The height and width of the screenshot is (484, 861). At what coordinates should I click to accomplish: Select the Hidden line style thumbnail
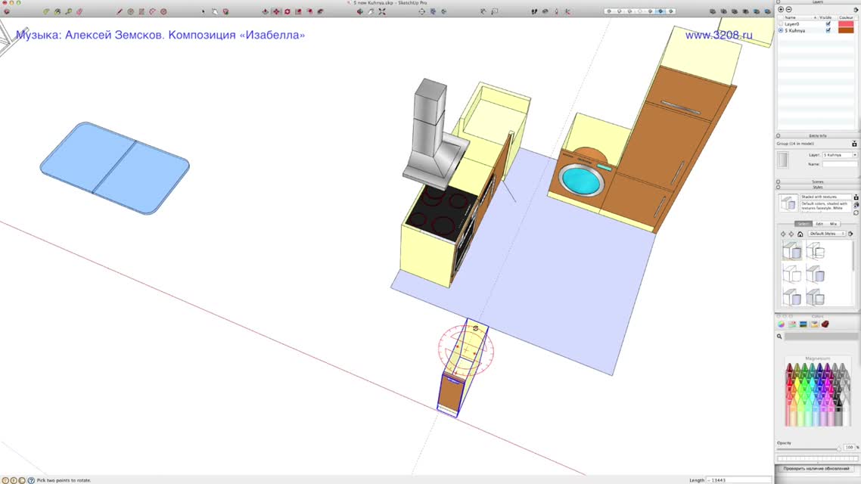point(792,274)
